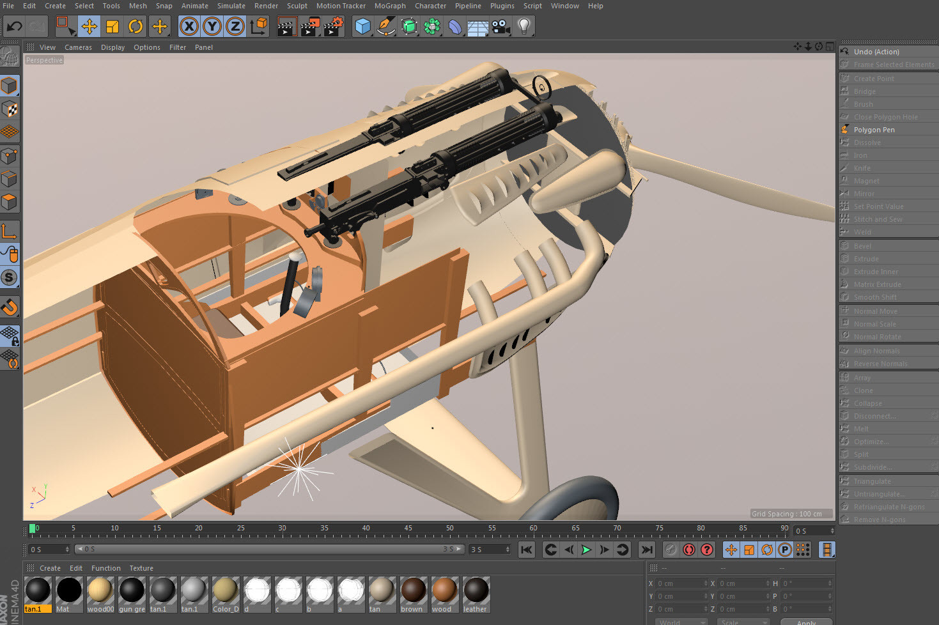Image resolution: width=939 pixels, height=625 pixels.
Task: Play animation forwards
Action: (586, 550)
